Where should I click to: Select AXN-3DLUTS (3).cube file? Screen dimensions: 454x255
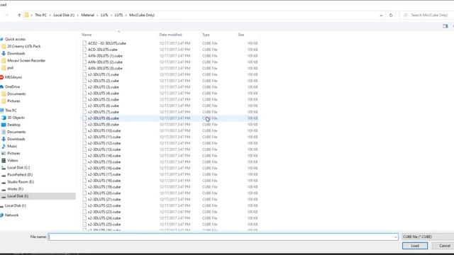click(105, 68)
